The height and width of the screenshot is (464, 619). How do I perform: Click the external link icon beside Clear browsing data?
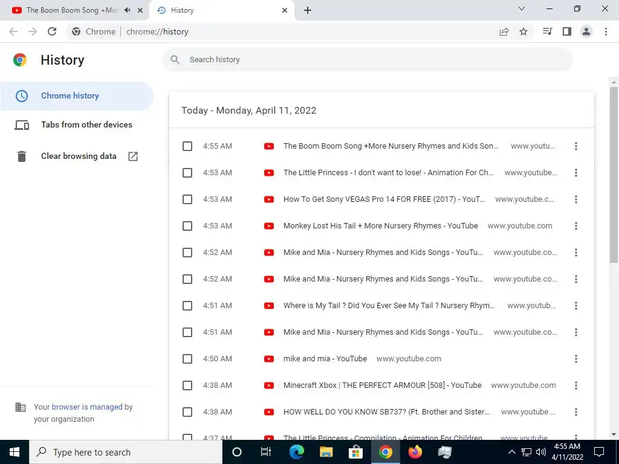133,156
